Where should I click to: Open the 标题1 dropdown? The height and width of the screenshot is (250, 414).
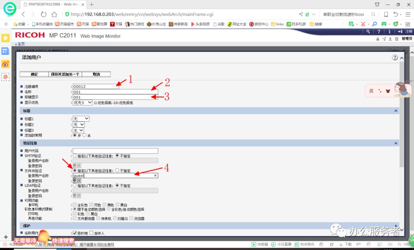pos(81,119)
